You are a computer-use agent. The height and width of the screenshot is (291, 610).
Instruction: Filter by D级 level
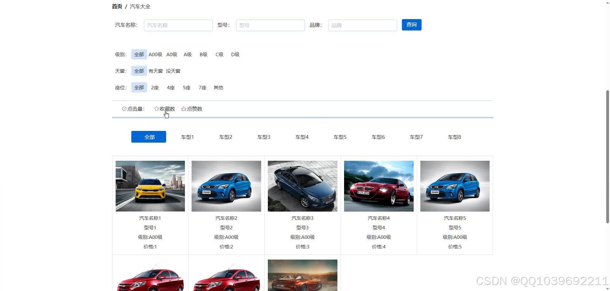coord(235,54)
